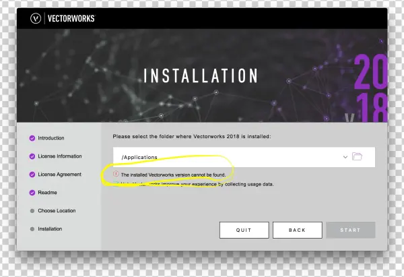This screenshot has width=404, height=277.
Task: Click the /Applications folder path field
Action: (244, 157)
